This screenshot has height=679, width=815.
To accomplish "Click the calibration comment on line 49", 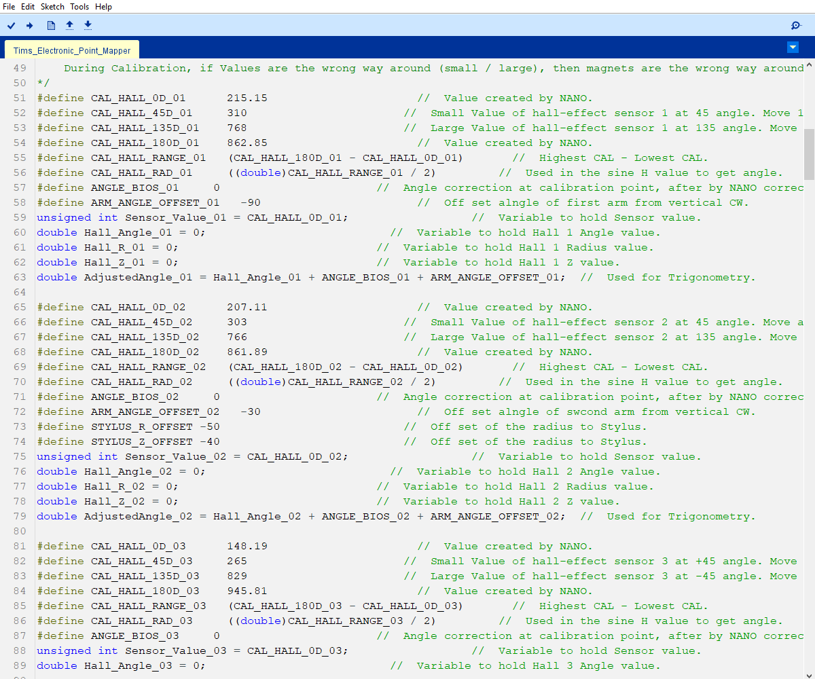I will click(272, 68).
